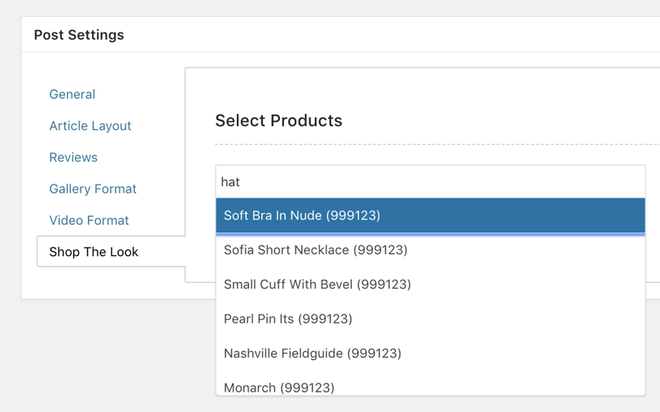This screenshot has height=412, width=660.
Task: Select the Nashville Fieldguide product option
Action: tap(431, 353)
